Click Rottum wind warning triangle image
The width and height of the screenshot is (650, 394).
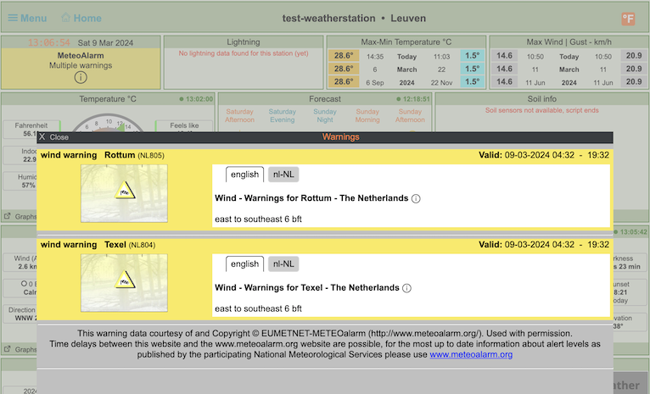(124, 191)
